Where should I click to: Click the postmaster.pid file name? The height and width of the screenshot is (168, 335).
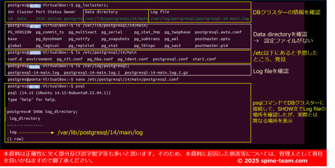(211, 45)
